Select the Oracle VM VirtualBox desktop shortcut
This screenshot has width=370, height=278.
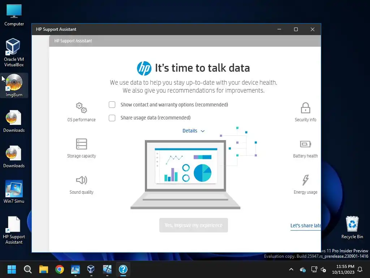pyautogui.click(x=14, y=52)
